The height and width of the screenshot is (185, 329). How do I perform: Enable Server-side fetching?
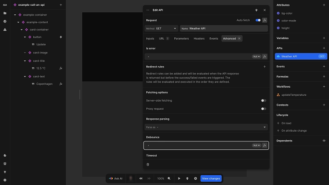coord(264,100)
